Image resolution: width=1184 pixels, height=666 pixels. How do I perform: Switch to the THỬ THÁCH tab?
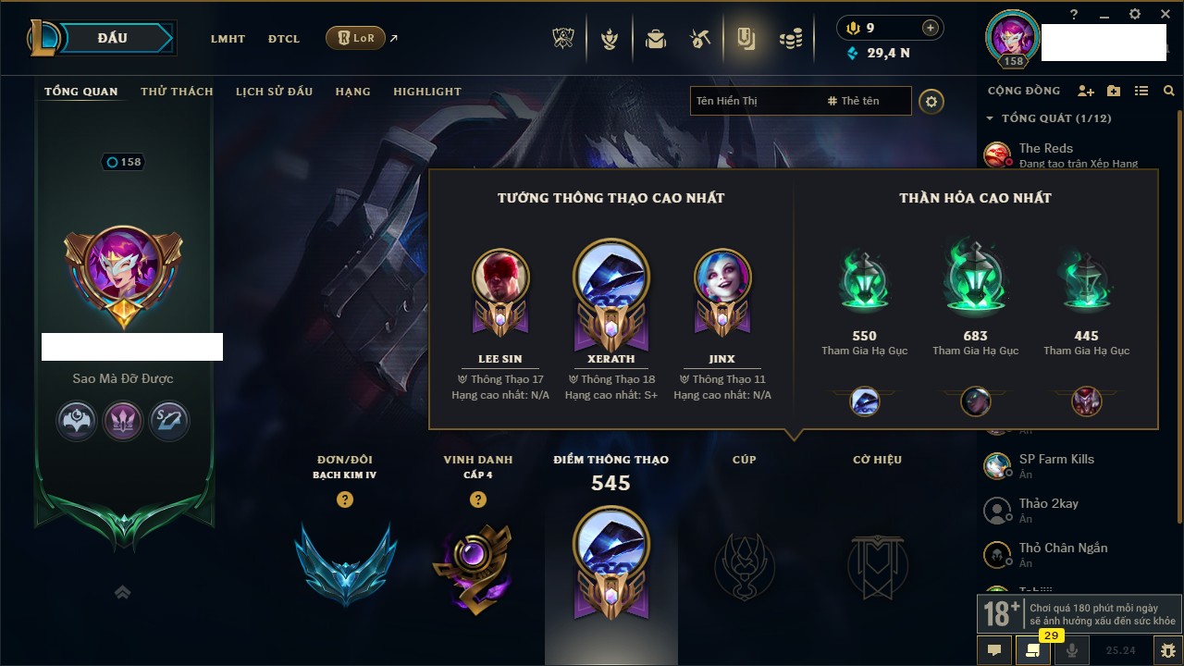(x=177, y=92)
